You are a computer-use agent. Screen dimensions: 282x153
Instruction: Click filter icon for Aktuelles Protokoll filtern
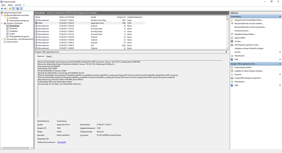(232, 34)
